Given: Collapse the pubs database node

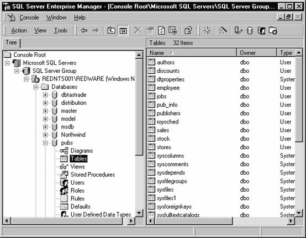Looking at the screenshot, I should [x=45, y=143].
